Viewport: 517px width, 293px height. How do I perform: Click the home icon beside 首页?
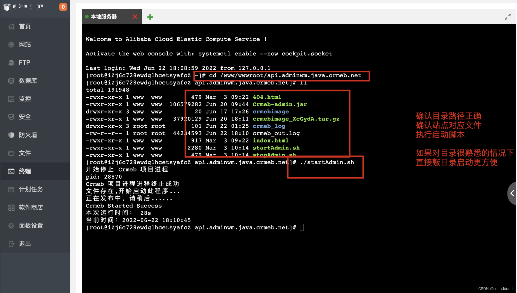coord(11,26)
